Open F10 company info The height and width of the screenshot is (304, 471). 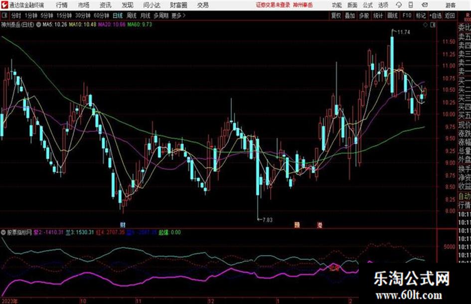407,15
